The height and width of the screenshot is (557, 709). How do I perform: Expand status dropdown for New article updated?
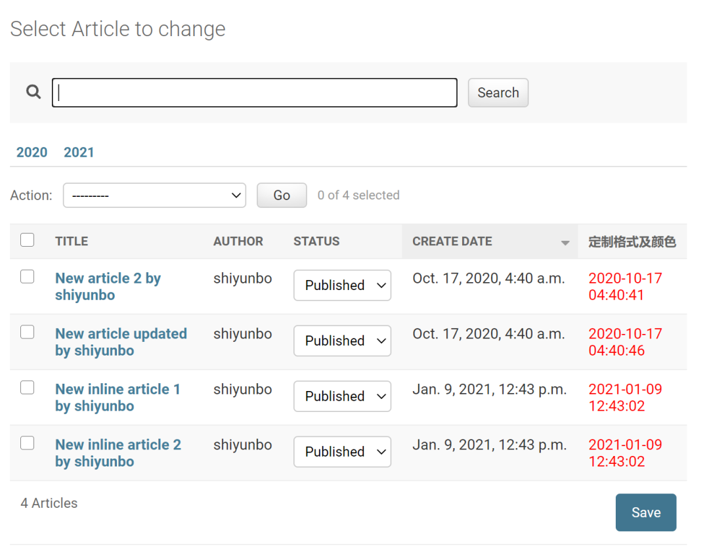tap(342, 340)
